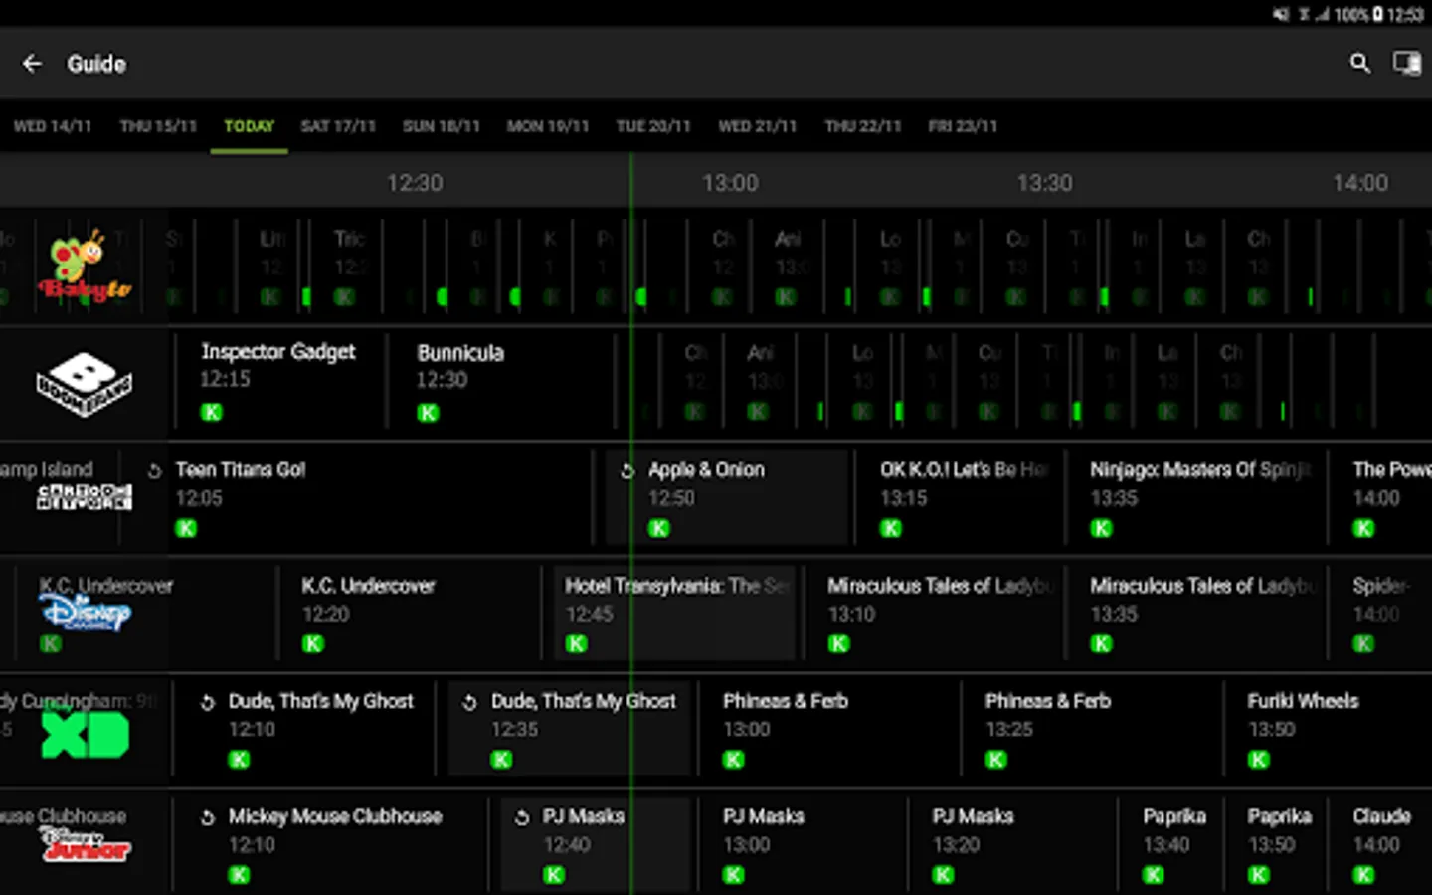Tap the screen cast icon in header

pos(1406,64)
